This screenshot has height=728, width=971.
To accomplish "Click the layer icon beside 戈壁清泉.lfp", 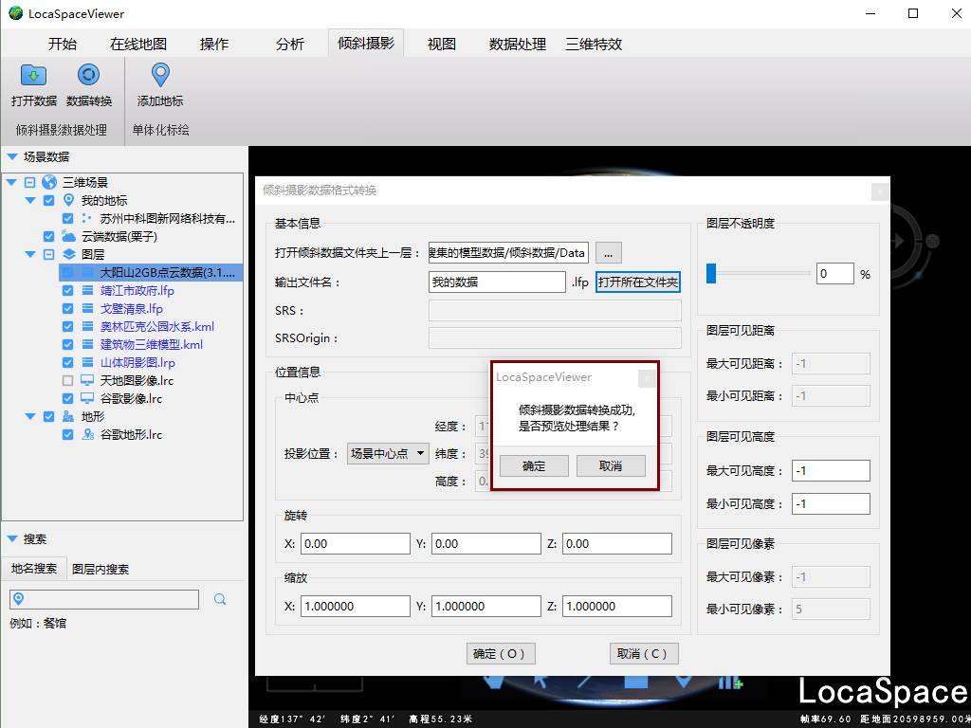I will coord(87,308).
